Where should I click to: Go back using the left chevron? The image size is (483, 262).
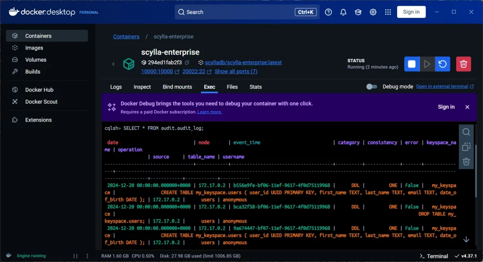(x=113, y=64)
